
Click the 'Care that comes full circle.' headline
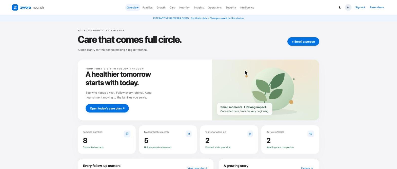(130, 40)
